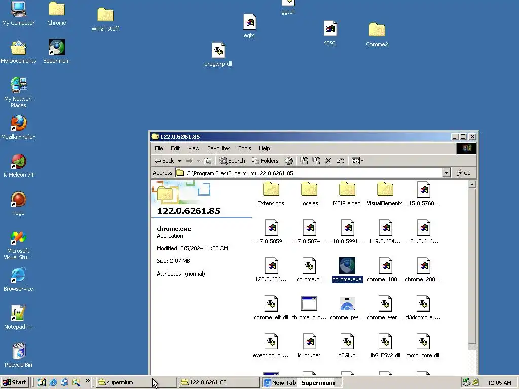This screenshot has width=519, height=389.
Task: Switch to New Tab - Supermium taskbar button
Action: (302, 383)
